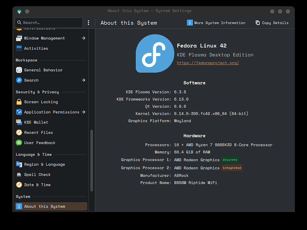
Task: Click the Fedora Linux 42 heading
Action: 202,46
